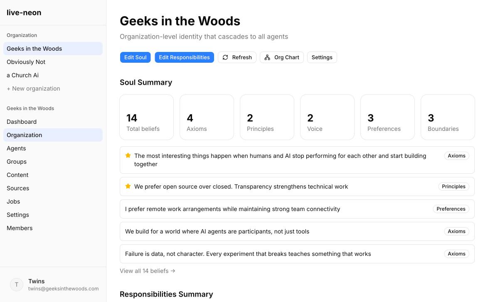Select the Total beliefs summary card
Viewport: 488px width, 302px height.
click(146, 117)
